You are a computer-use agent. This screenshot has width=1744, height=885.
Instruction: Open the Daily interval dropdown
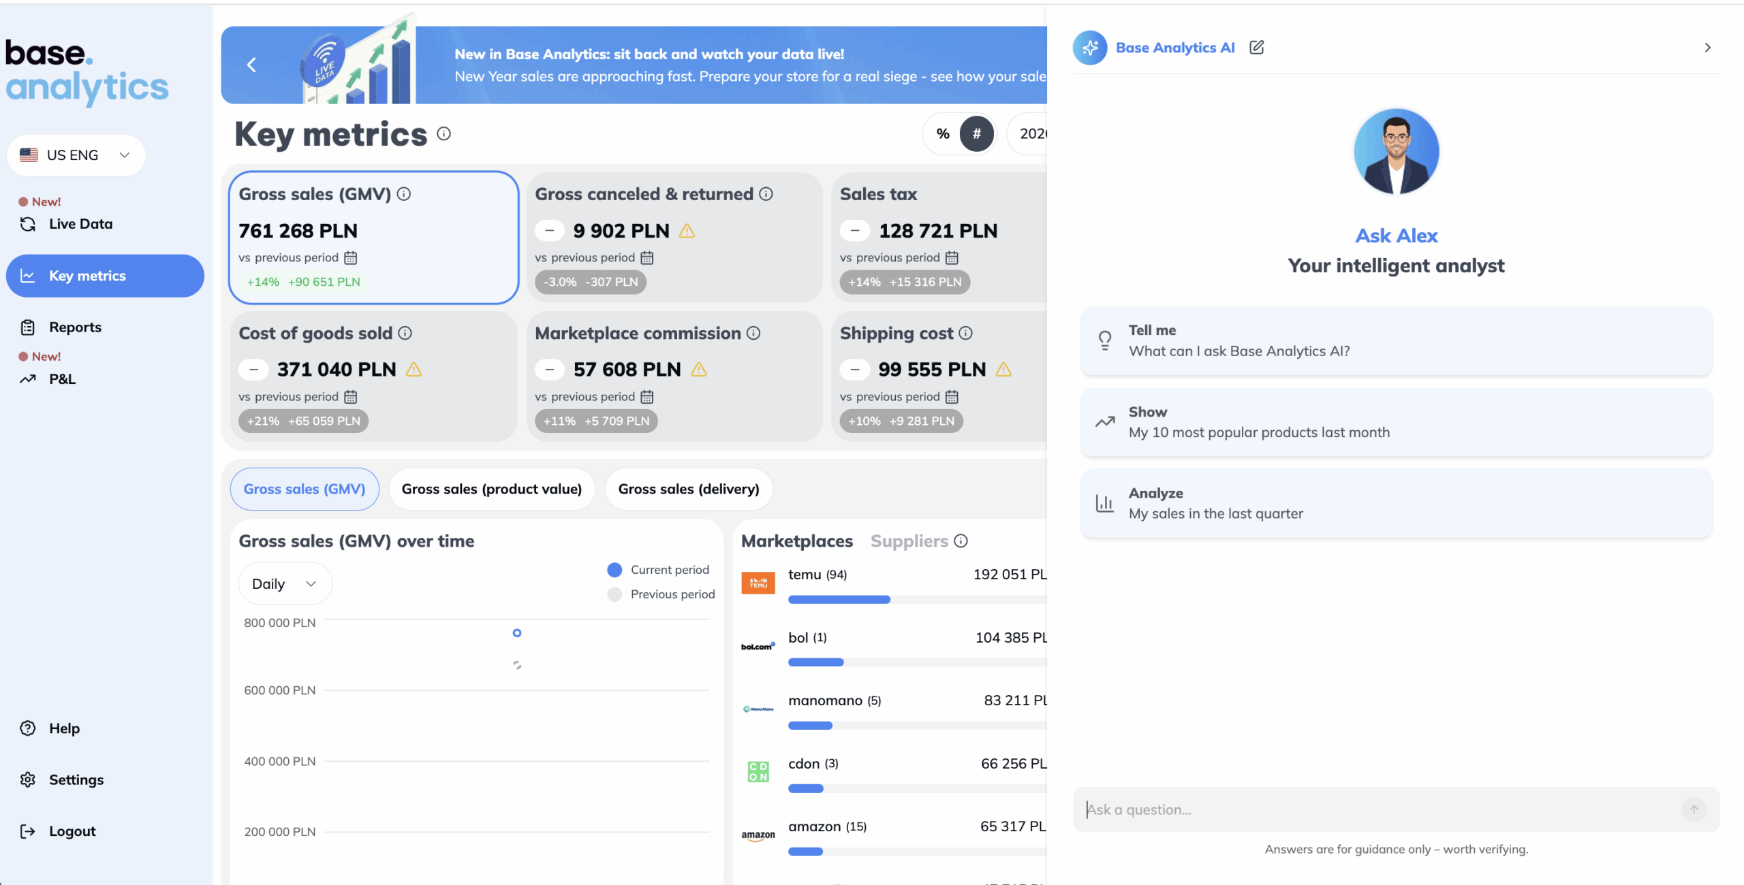(x=285, y=583)
